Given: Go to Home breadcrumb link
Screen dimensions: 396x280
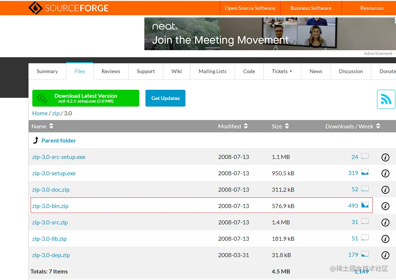Looking at the screenshot, I should 40,113.
